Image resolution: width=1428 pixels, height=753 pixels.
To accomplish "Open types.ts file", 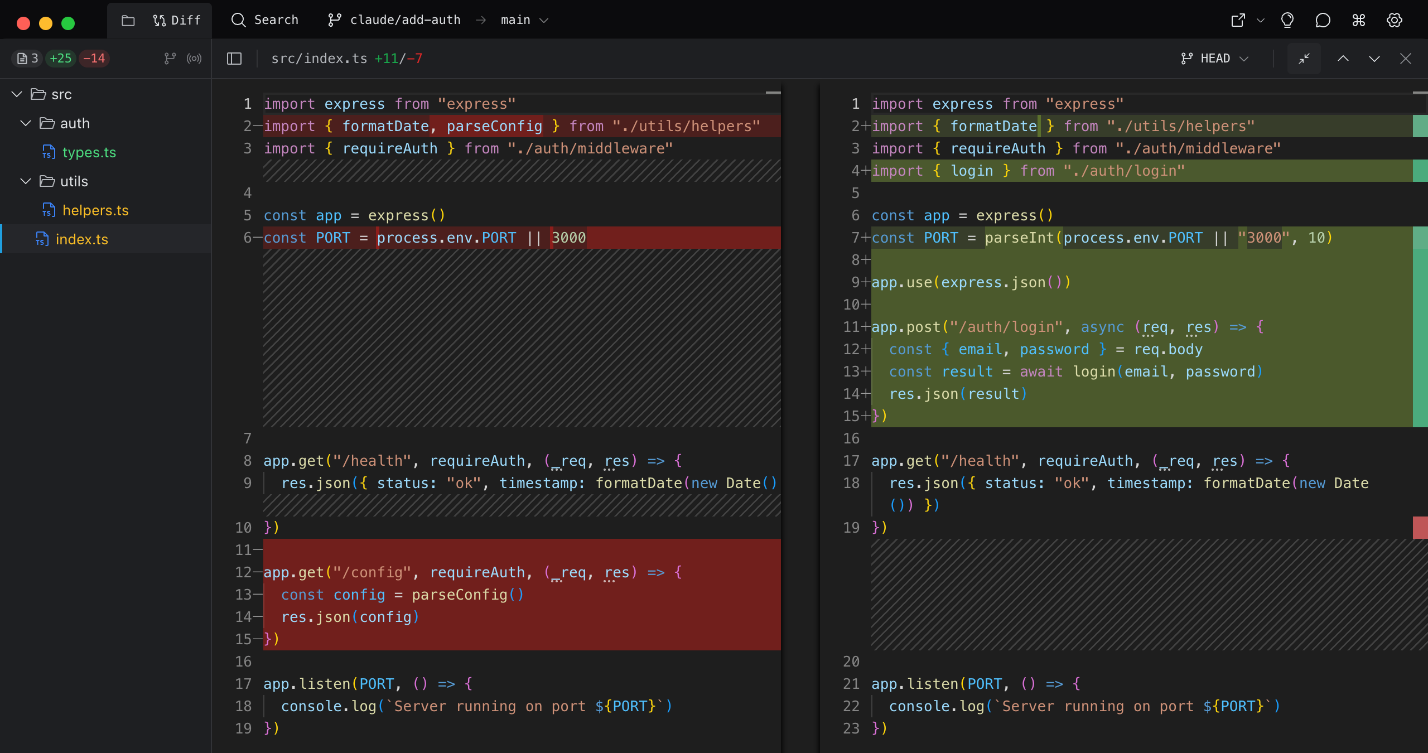I will pyautogui.click(x=89, y=152).
